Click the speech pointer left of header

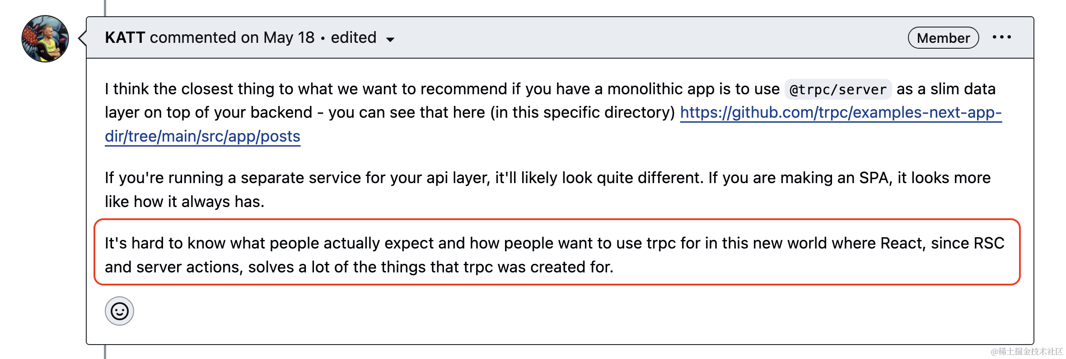[82, 38]
